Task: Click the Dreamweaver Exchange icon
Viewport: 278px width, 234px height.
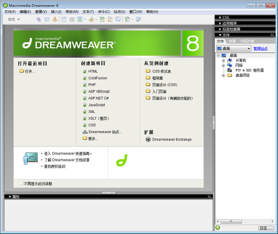Action: coord(148,139)
